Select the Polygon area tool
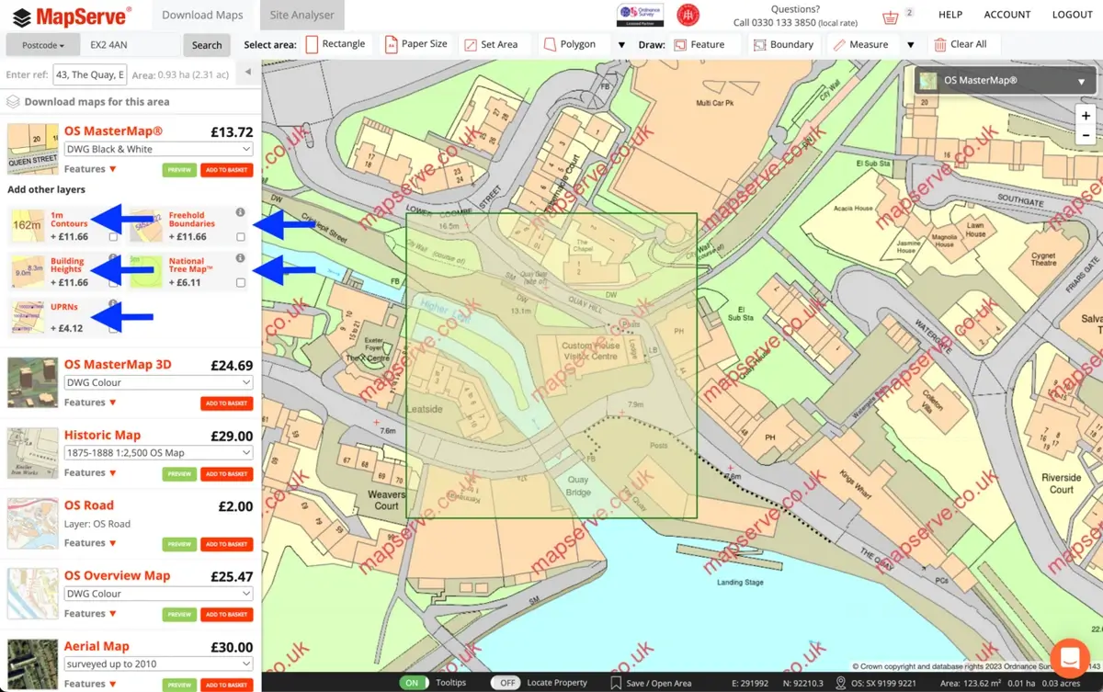 (x=569, y=44)
